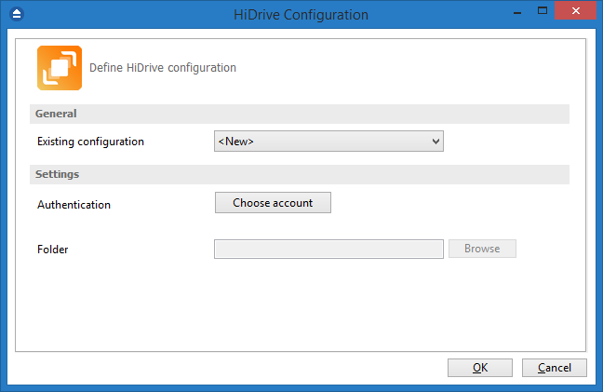This screenshot has width=603, height=392.
Task: Click the Folder label text
Action: point(53,250)
